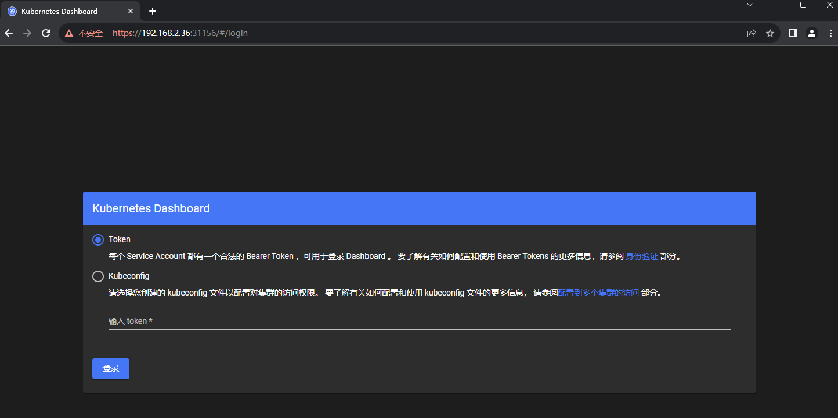Screen dimensions: 838x418
Task: Open the 配置到多个集群的访问 link
Action: coord(598,293)
